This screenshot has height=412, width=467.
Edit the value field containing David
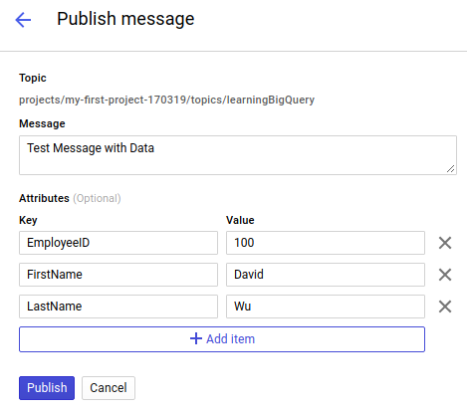(326, 275)
